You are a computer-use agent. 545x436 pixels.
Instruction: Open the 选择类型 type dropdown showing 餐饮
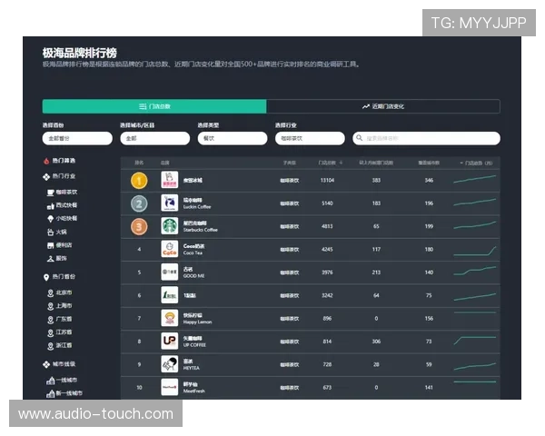click(x=232, y=138)
